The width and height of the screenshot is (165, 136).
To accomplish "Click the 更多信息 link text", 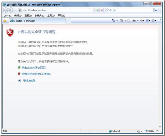I will coord(29,81).
